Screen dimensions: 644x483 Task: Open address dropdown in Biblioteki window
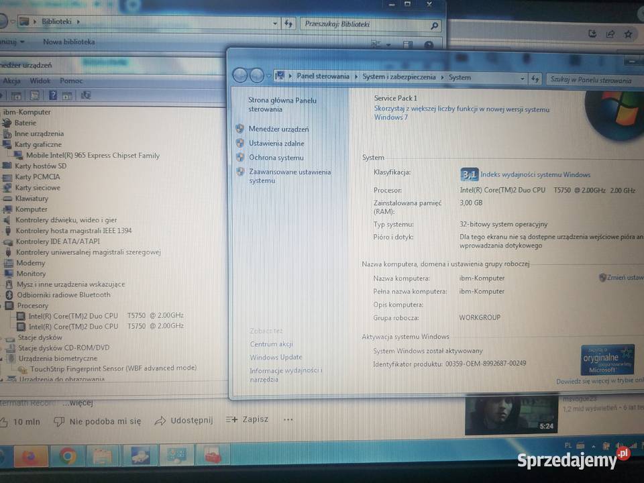tap(275, 23)
